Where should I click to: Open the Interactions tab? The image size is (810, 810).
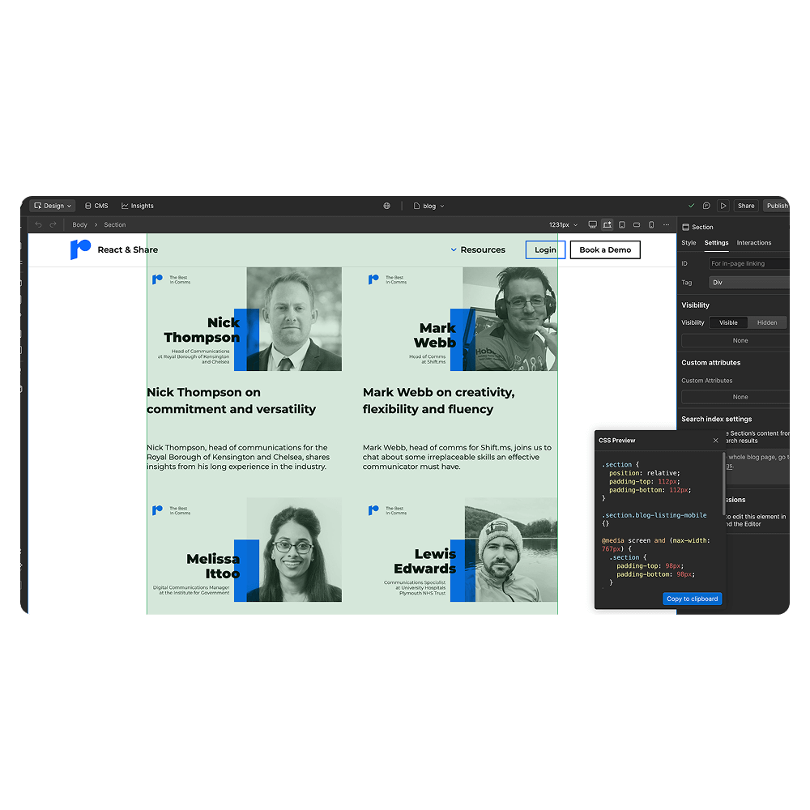coord(754,242)
